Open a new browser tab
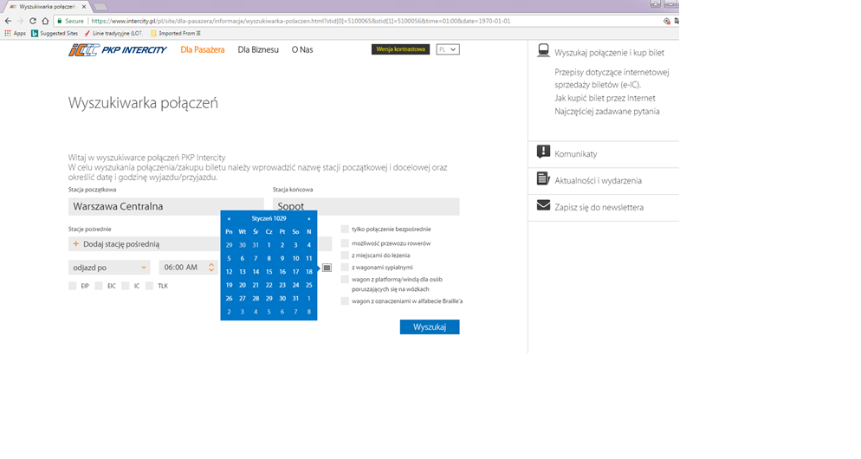The width and height of the screenshot is (861, 459). pyautogui.click(x=100, y=7)
